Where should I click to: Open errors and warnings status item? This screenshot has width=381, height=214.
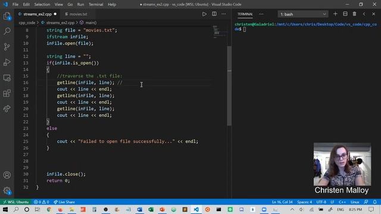(41, 202)
